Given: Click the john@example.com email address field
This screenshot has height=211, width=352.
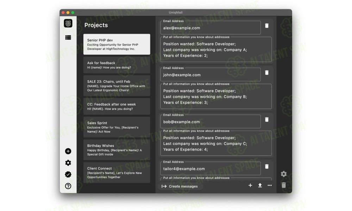Looking at the screenshot, I should click(x=210, y=75).
